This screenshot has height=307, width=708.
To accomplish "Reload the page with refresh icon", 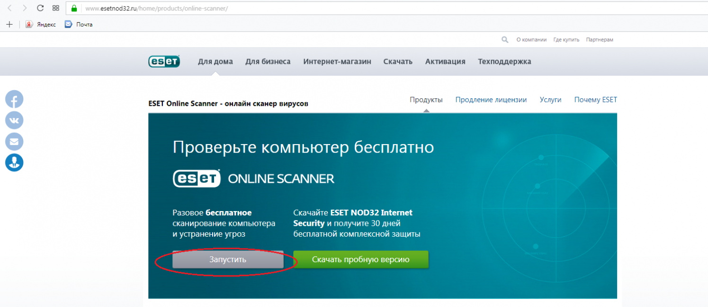I will [40, 8].
